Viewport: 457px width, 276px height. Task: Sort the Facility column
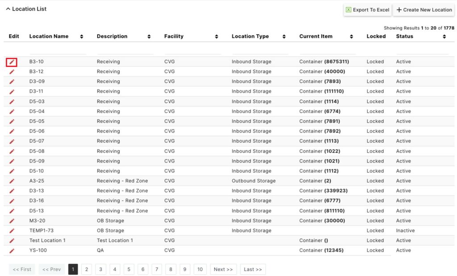(x=216, y=37)
